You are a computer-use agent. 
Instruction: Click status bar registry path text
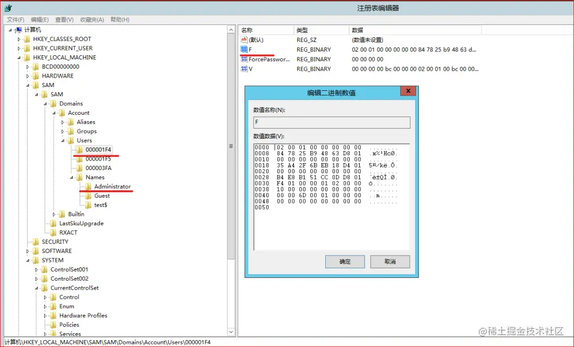coord(107,342)
